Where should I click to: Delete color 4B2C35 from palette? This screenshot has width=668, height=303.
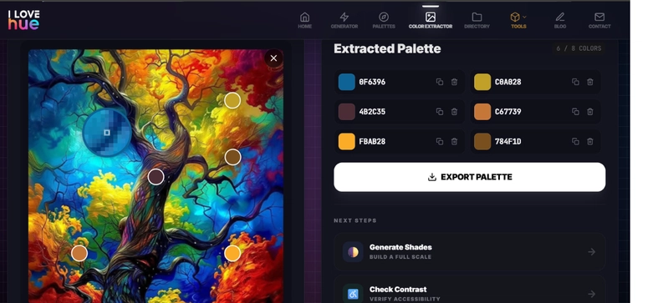tap(454, 112)
